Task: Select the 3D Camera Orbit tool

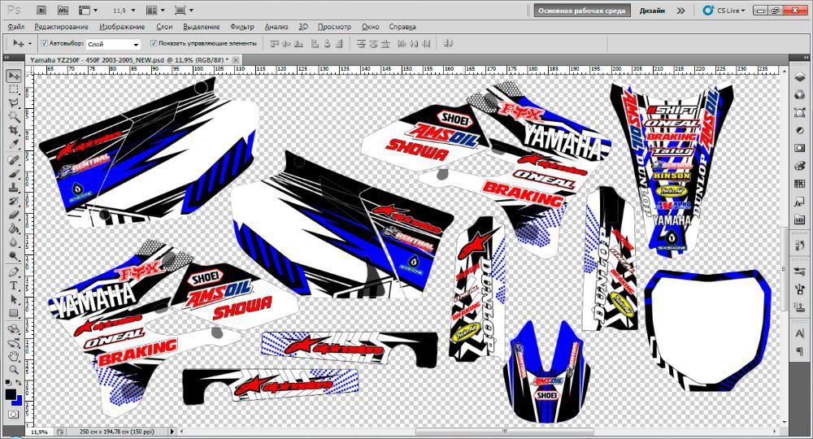Action: [x=14, y=342]
